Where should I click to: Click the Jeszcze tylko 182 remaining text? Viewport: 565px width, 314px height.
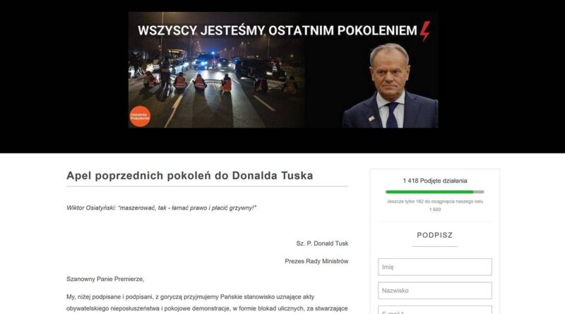point(435,202)
